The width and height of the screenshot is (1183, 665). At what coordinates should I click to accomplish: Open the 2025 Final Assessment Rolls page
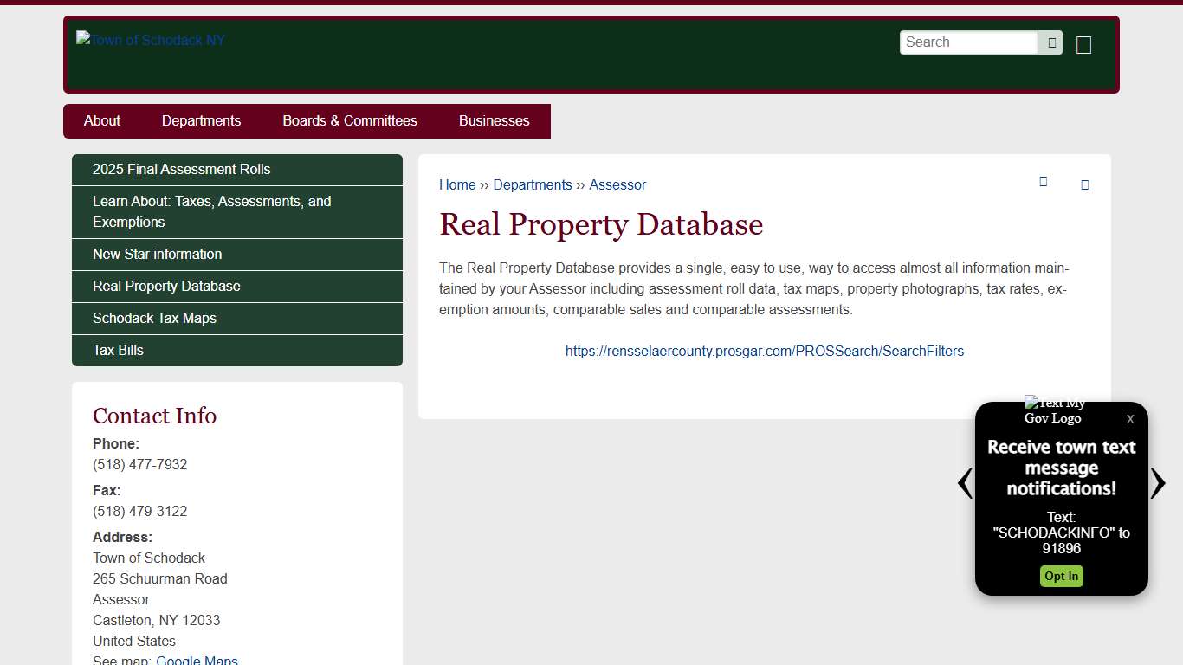pyautogui.click(x=182, y=169)
